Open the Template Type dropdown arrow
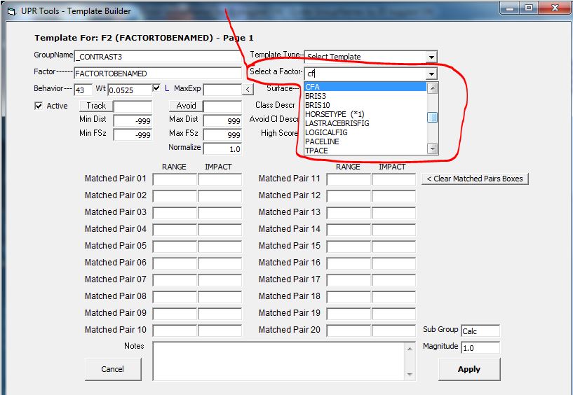Image resolution: width=573 pixels, height=395 pixels. 431,57
